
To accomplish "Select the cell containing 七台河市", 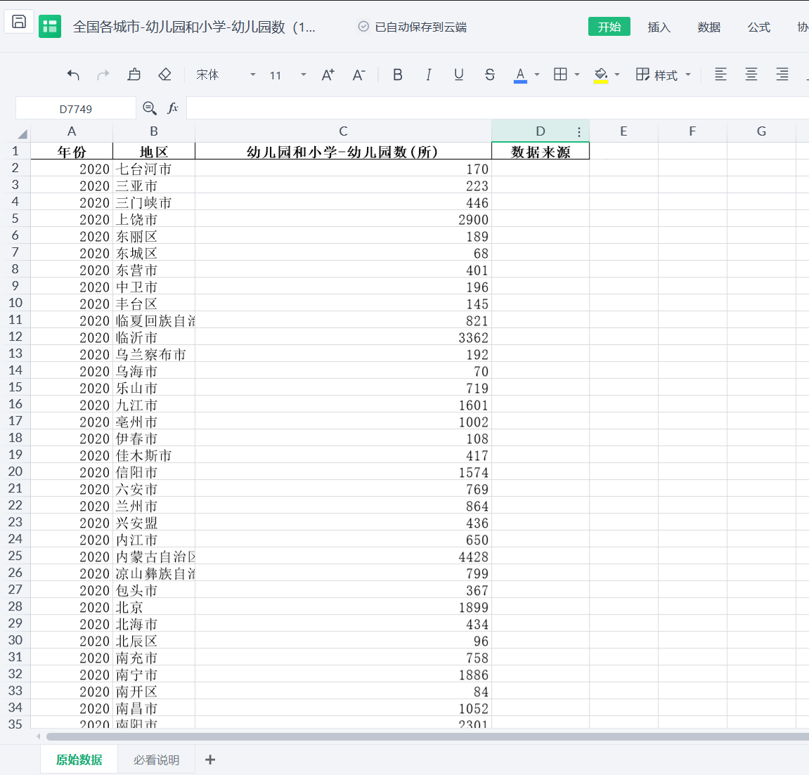I will 154,169.
